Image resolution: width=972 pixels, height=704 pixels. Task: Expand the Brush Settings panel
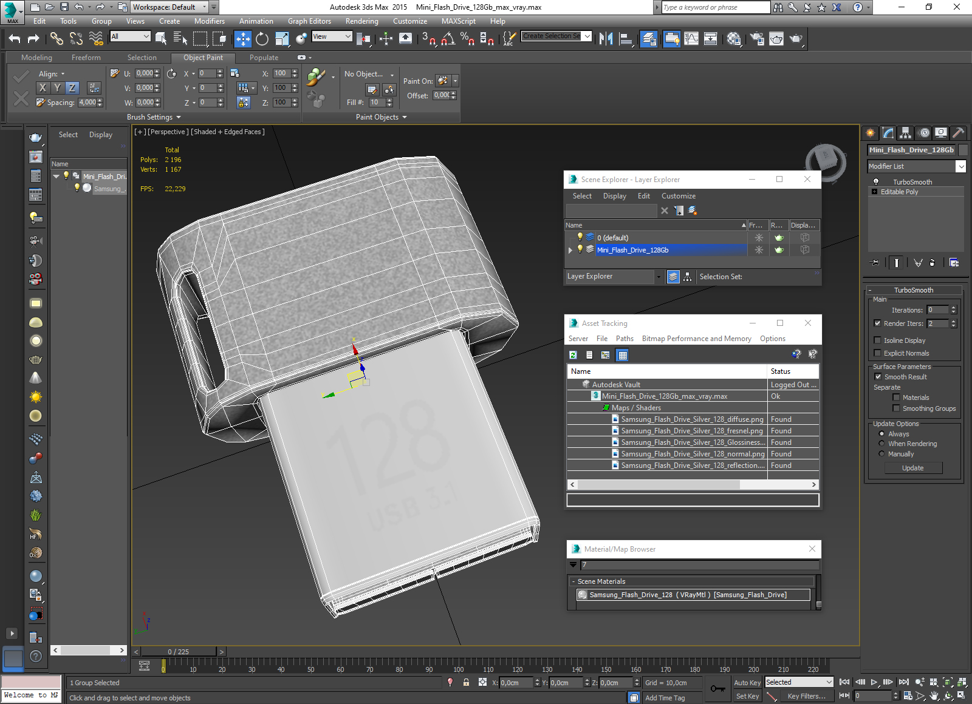tap(154, 117)
